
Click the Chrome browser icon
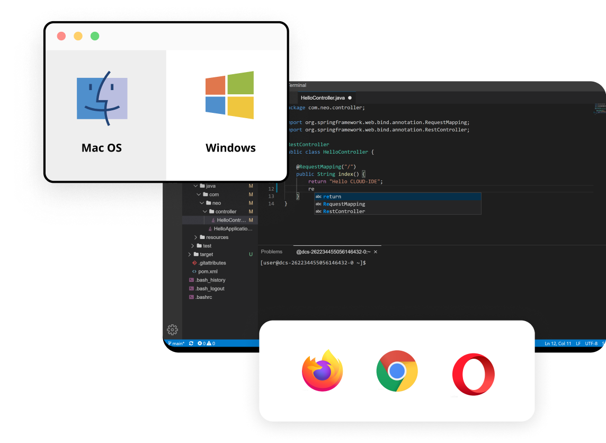pos(397,371)
